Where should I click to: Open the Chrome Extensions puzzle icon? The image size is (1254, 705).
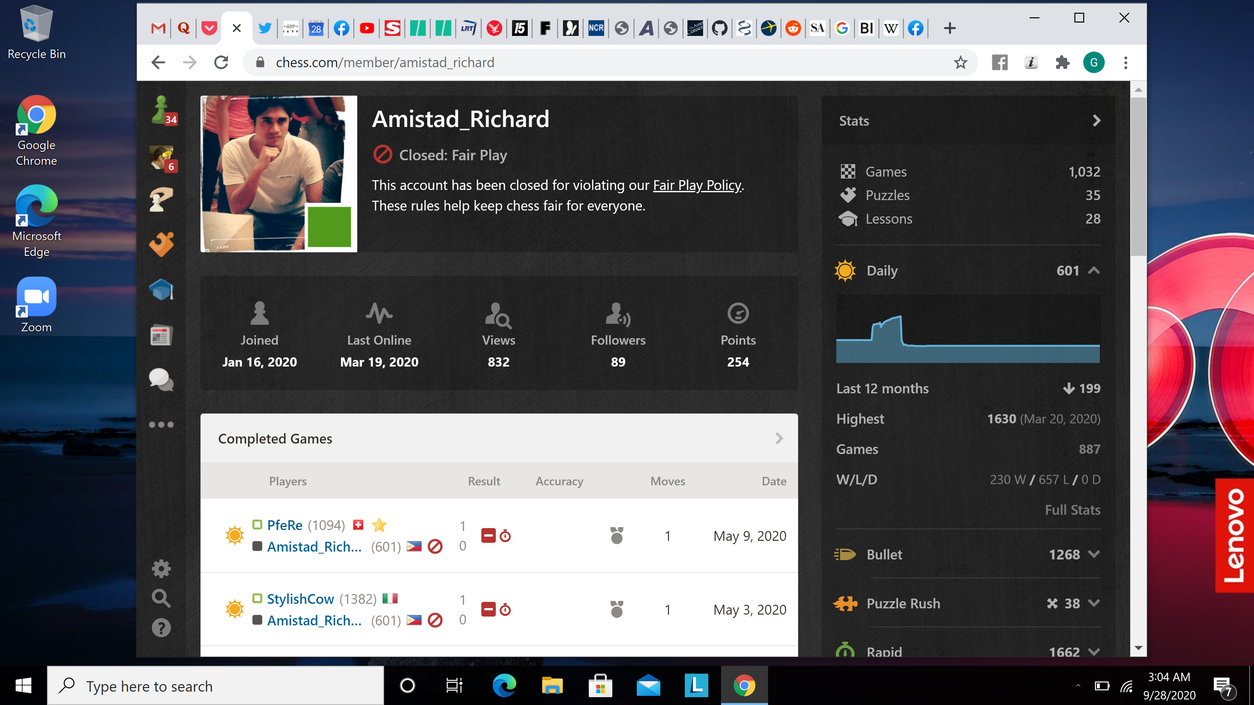pyautogui.click(x=1062, y=62)
